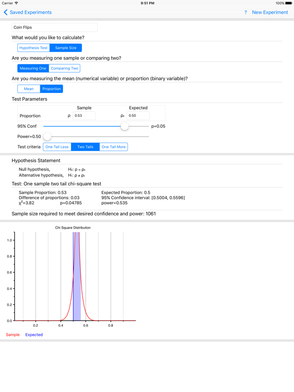Edit sample proportion 0.53 field
Image resolution: width=294 pixels, height=392 pixels.
(x=84, y=116)
